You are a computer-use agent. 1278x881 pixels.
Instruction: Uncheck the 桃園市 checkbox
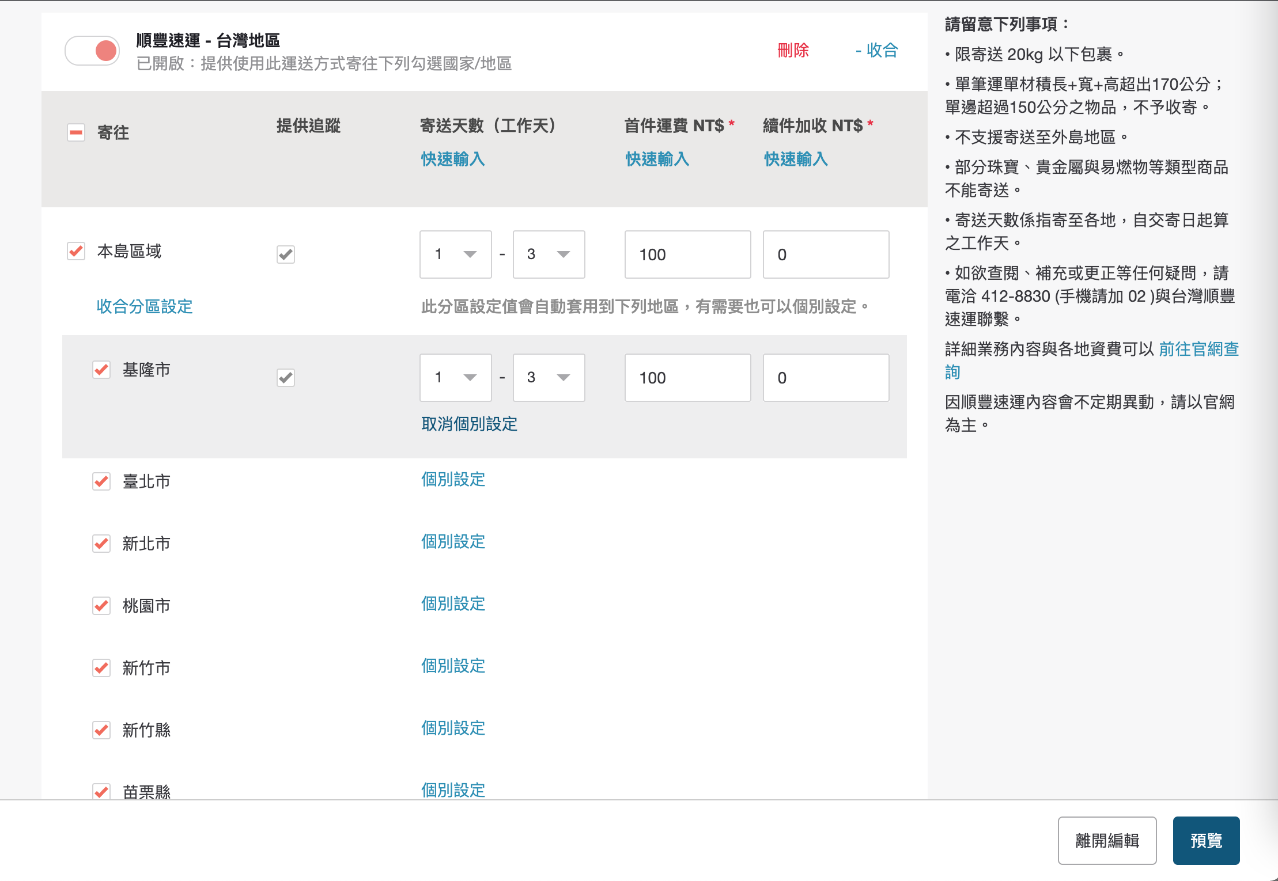(101, 606)
